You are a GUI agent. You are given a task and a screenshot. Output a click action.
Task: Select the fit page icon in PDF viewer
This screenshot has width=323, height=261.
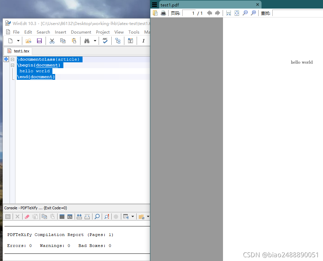(237, 13)
